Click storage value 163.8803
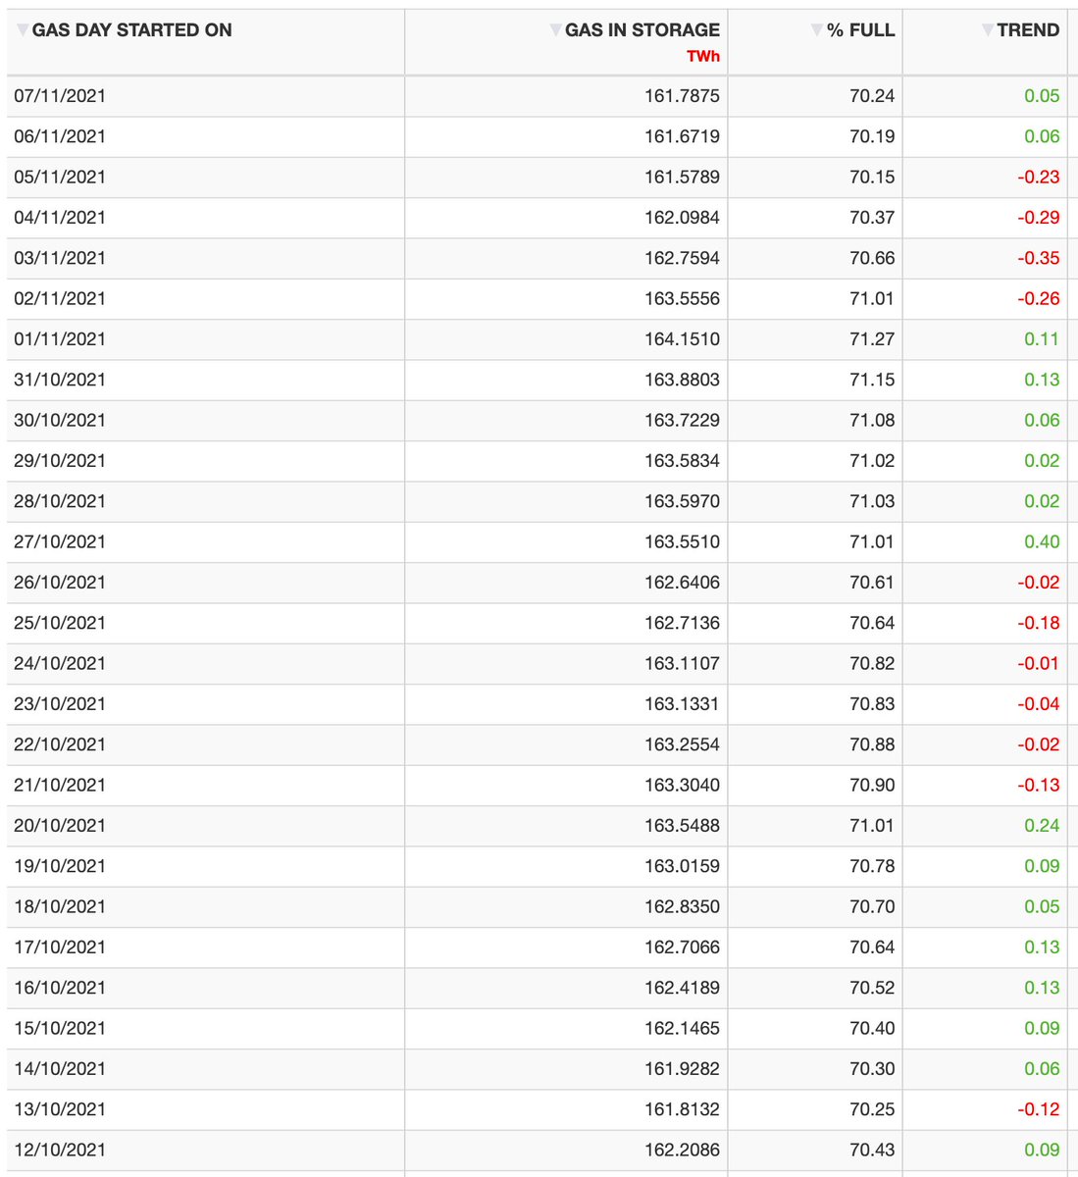The height and width of the screenshot is (1177, 1078). click(682, 380)
